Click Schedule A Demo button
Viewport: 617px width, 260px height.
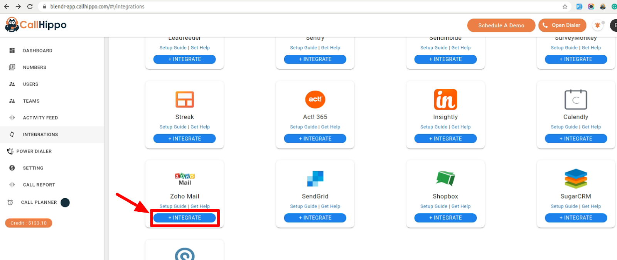501,25
